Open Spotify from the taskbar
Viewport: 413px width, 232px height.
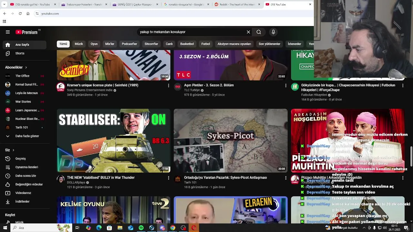click(x=141, y=228)
